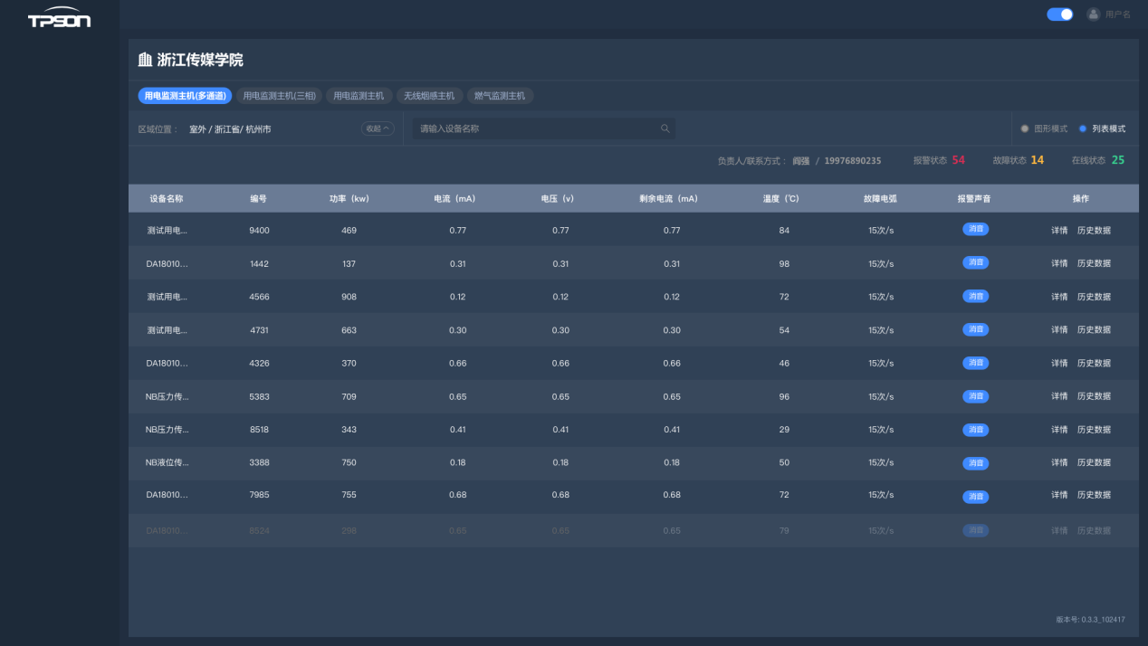Mute alarm for device 3388
Screen dimensions: 1148x646
point(975,463)
